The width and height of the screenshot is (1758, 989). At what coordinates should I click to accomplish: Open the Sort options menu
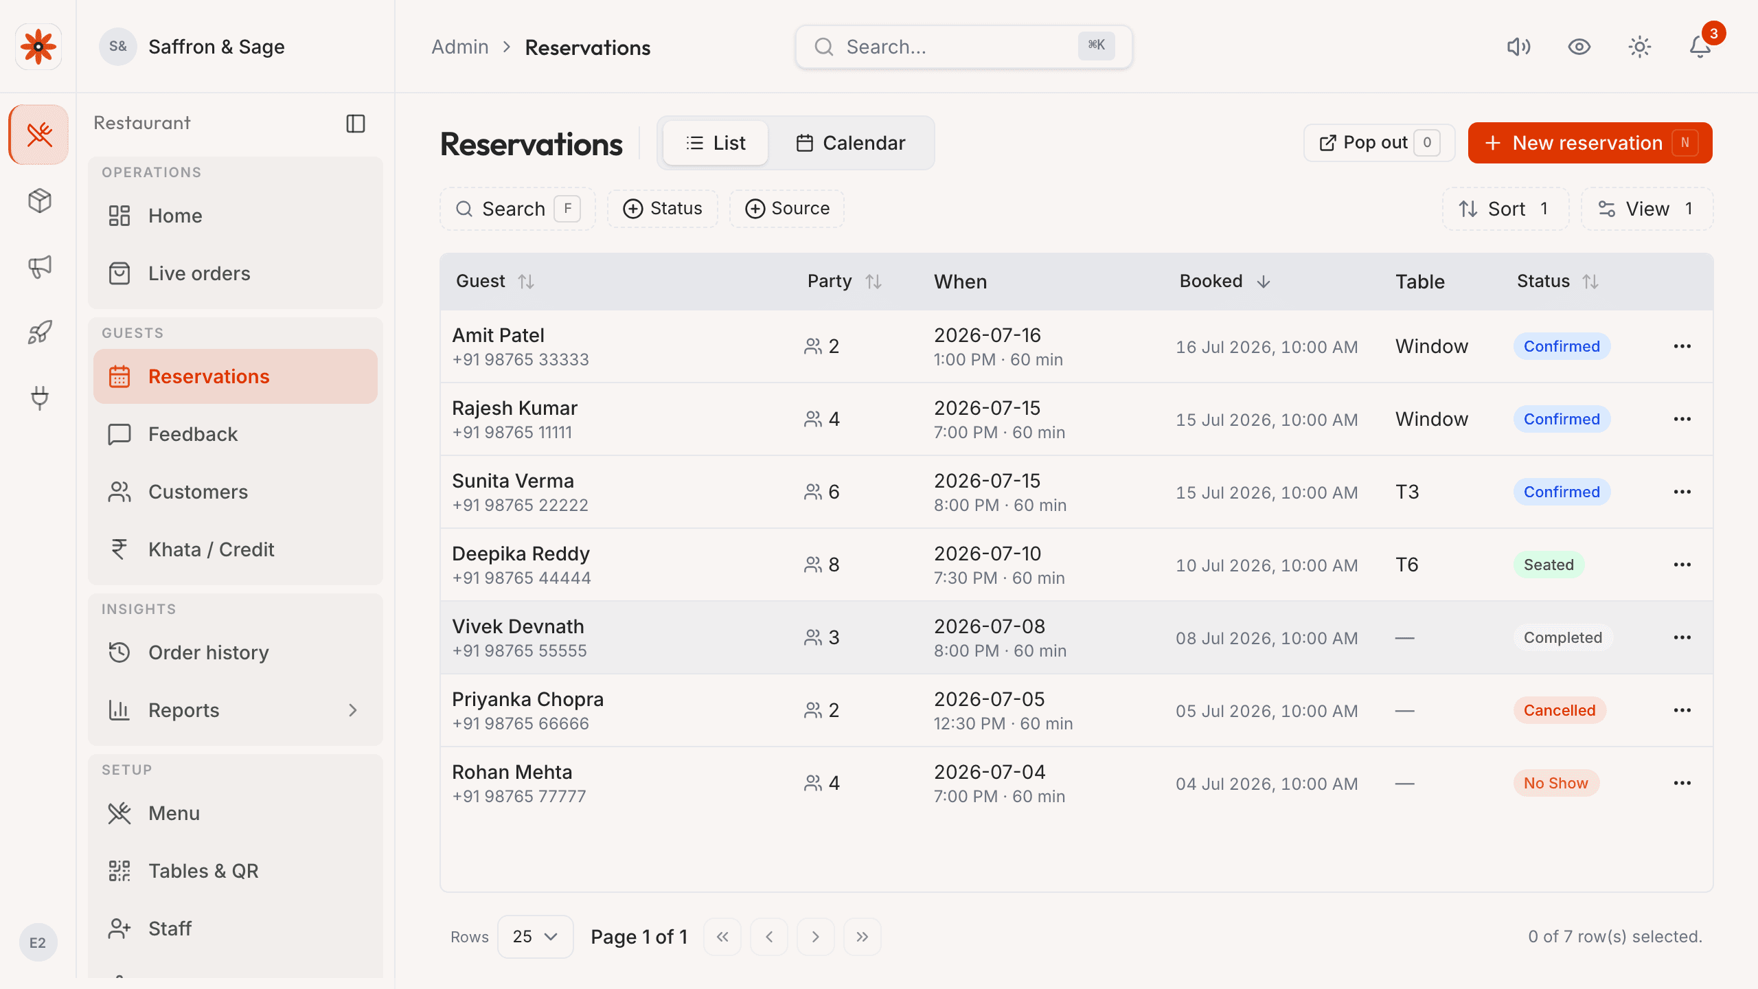click(x=1505, y=209)
